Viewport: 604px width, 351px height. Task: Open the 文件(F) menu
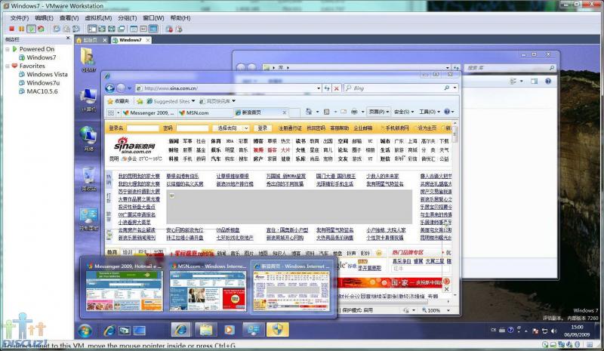(20, 17)
